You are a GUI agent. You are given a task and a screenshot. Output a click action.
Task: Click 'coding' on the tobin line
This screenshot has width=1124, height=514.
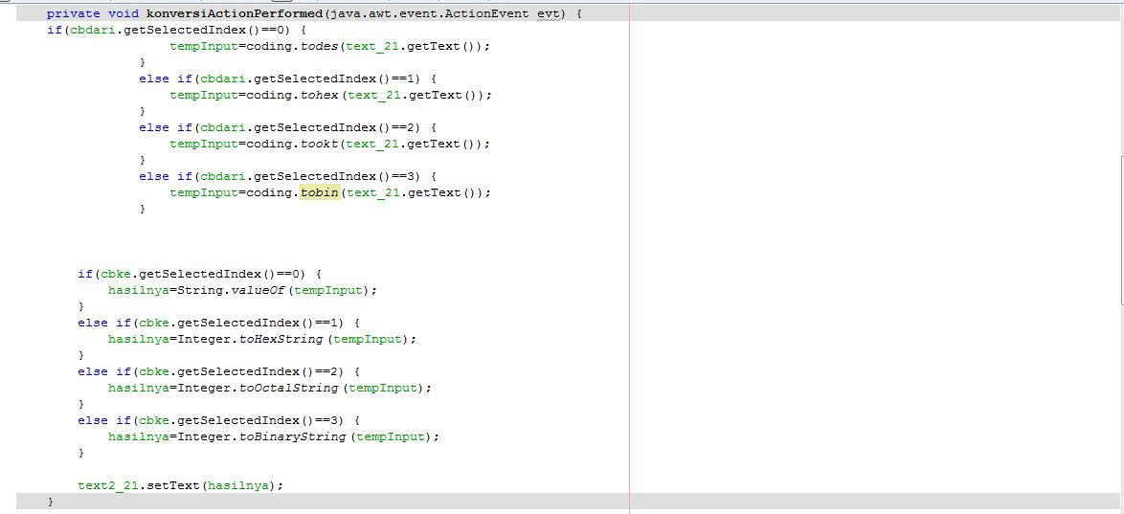[x=270, y=192]
